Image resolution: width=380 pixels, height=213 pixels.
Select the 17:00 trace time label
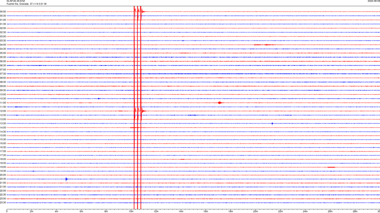click(3, 151)
